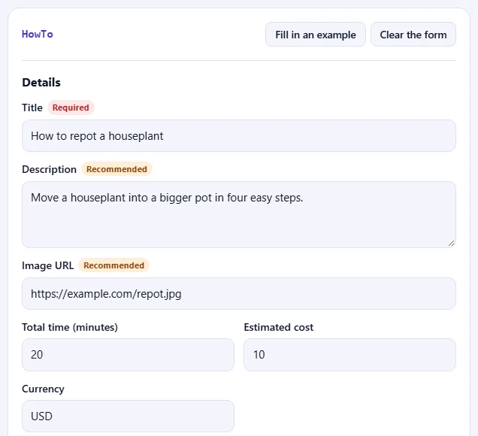Click the Recommended badge beside Image URL
478x436 pixels.
113,265
